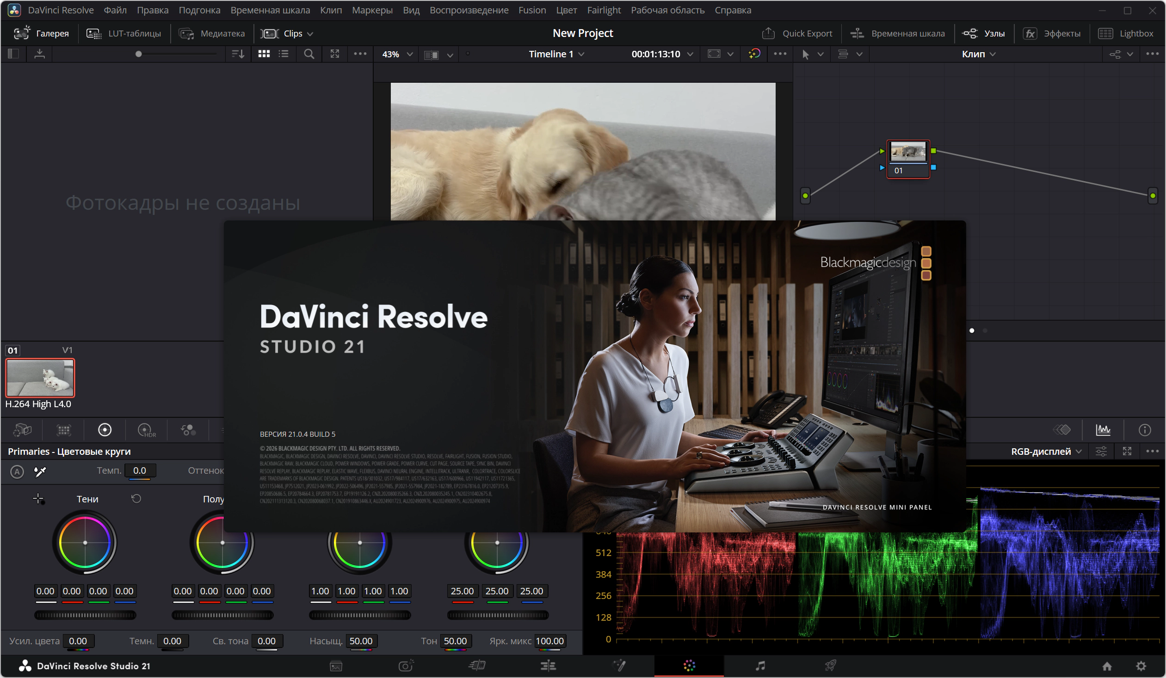Open the Рабочая область menu

(668, 10)
